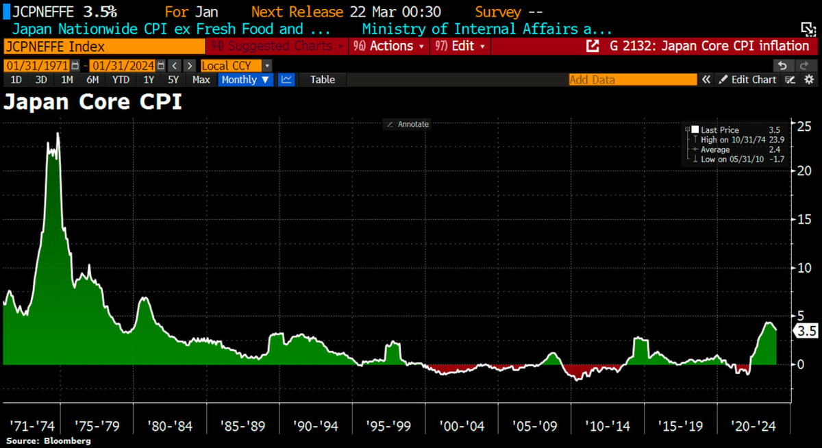Click the '20-'24 x-axis label
The width and height of the screenshot is (822, 448).
754,426
